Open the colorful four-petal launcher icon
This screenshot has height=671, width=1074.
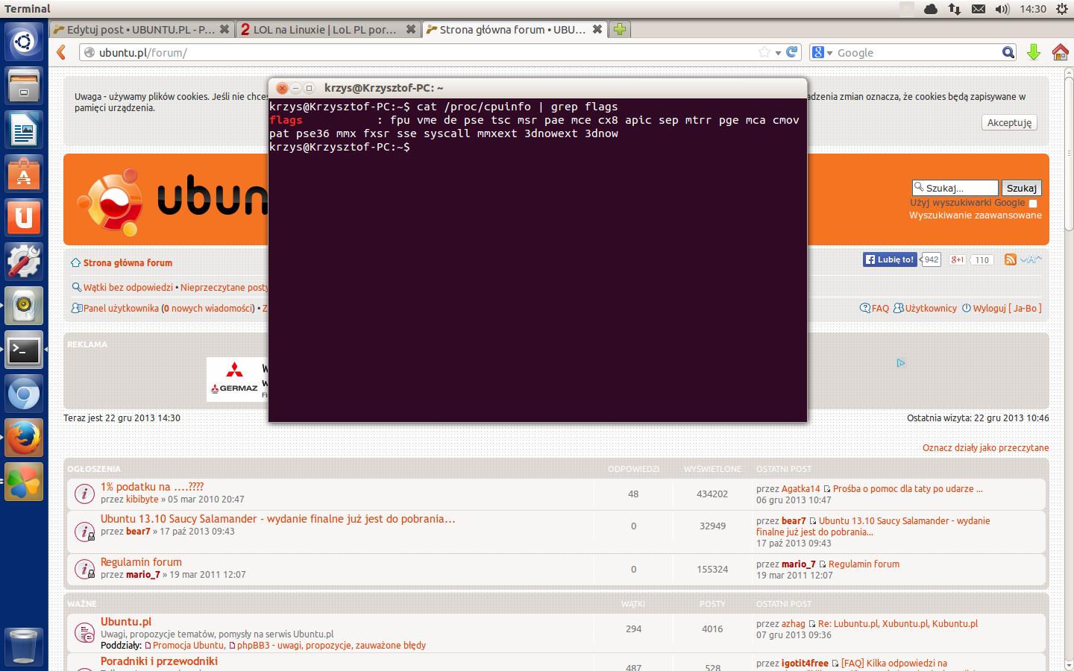(x=24, y=482)
